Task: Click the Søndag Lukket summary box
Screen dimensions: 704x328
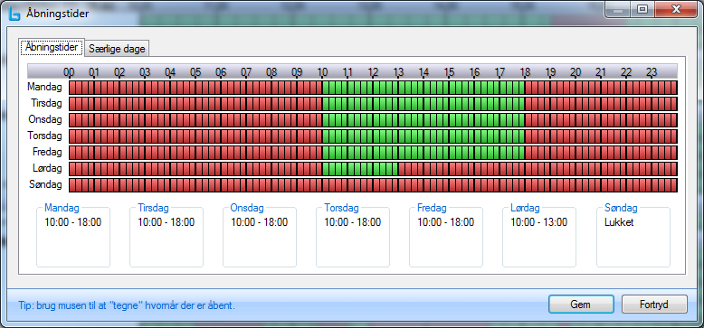Action: tap(633, 236)
